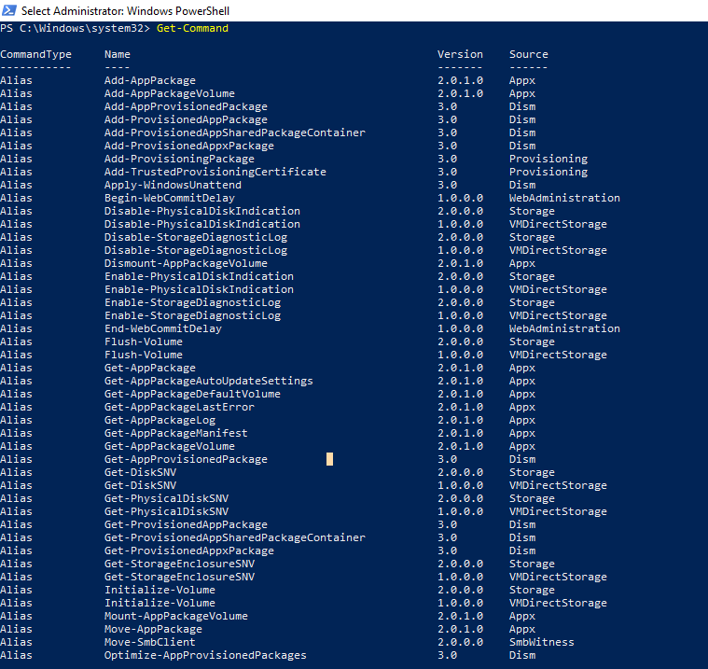Viewport: 708px width, 669px height.
Task: Click the typed Get-Command text
Action: 192,28
